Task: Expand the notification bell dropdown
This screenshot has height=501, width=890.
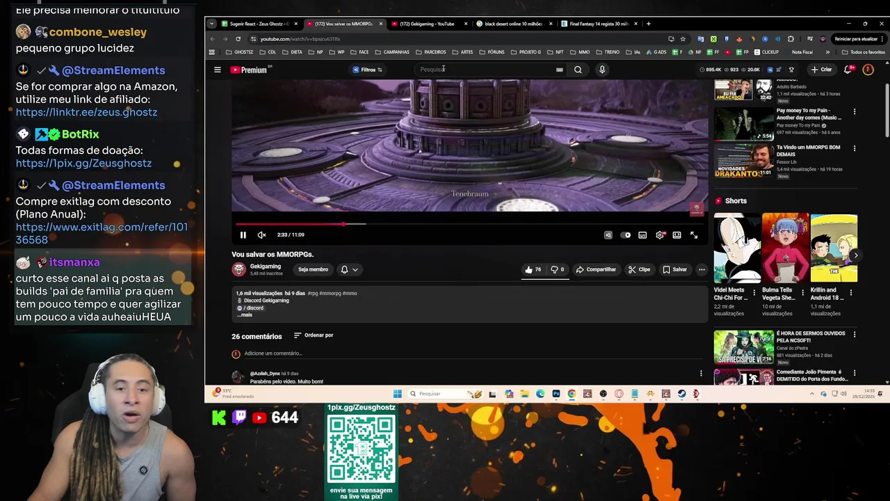Action: pos(349,269)
